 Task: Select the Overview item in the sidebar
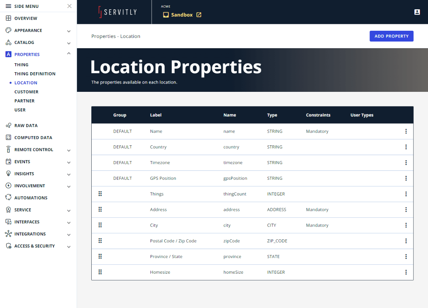point(26,18)
